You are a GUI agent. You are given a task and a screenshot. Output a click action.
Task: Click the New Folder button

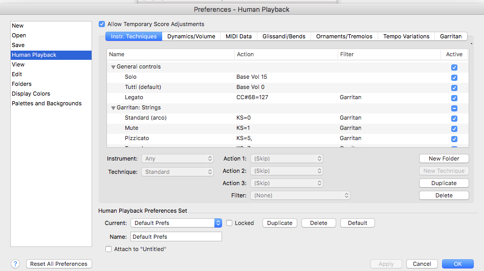[444, 159]
